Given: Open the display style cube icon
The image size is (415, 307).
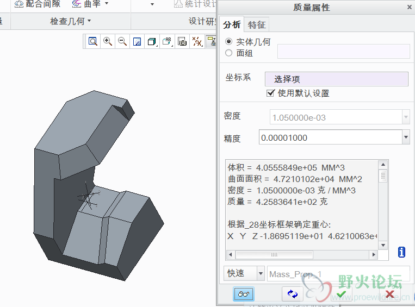Looking at the screenshot, I should coord(152,41).
